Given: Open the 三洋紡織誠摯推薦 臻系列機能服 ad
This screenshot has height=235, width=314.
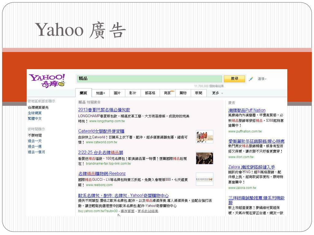Looking at the screenshot, I should [x=256, y=200].
